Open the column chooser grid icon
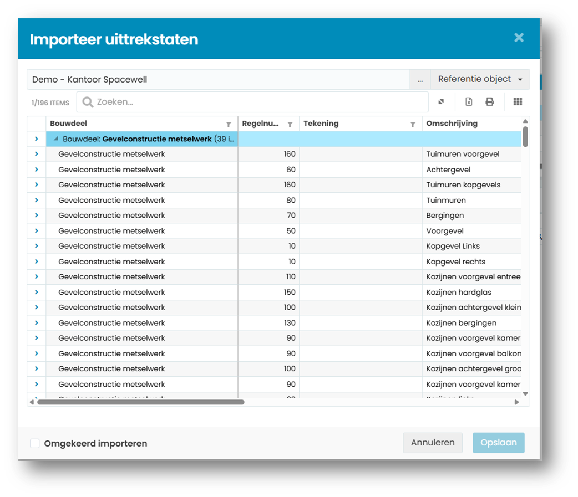578x497 pixels. [x=518, y=102]
